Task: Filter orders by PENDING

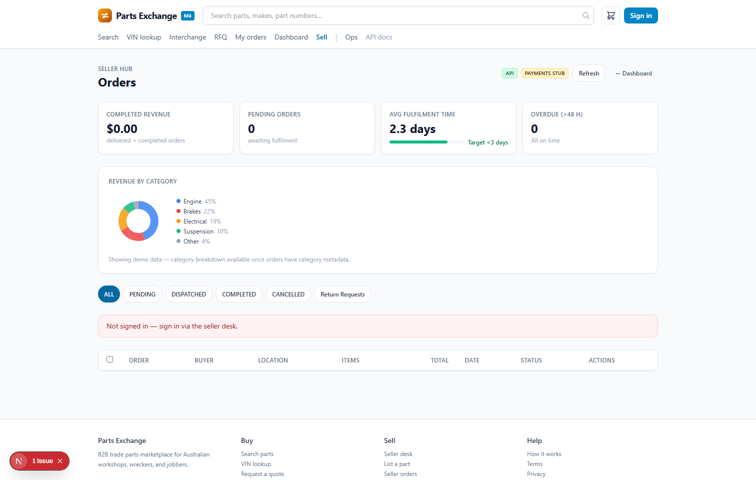Action: point(142,294)
